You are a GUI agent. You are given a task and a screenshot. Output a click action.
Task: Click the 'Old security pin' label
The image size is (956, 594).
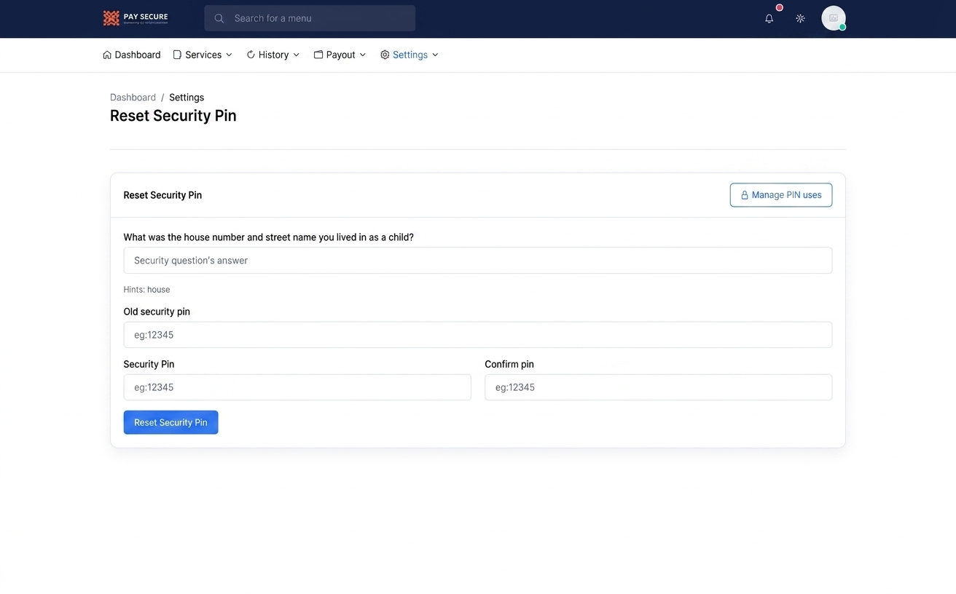pyautogui.click(x=157, y=312)
